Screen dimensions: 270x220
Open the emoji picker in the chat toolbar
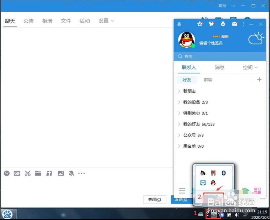pos(7,173)
